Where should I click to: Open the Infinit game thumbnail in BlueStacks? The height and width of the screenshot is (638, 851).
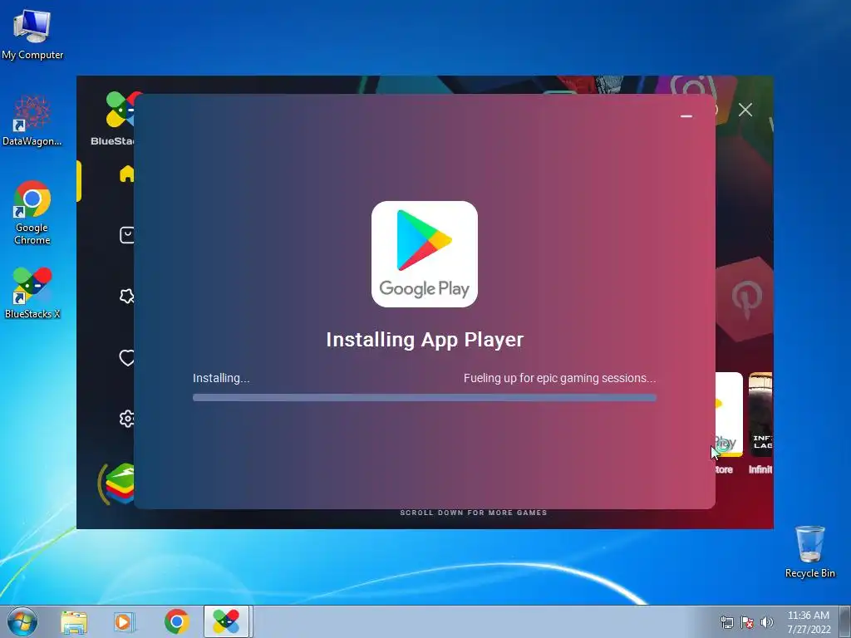(x=760, y=415)
